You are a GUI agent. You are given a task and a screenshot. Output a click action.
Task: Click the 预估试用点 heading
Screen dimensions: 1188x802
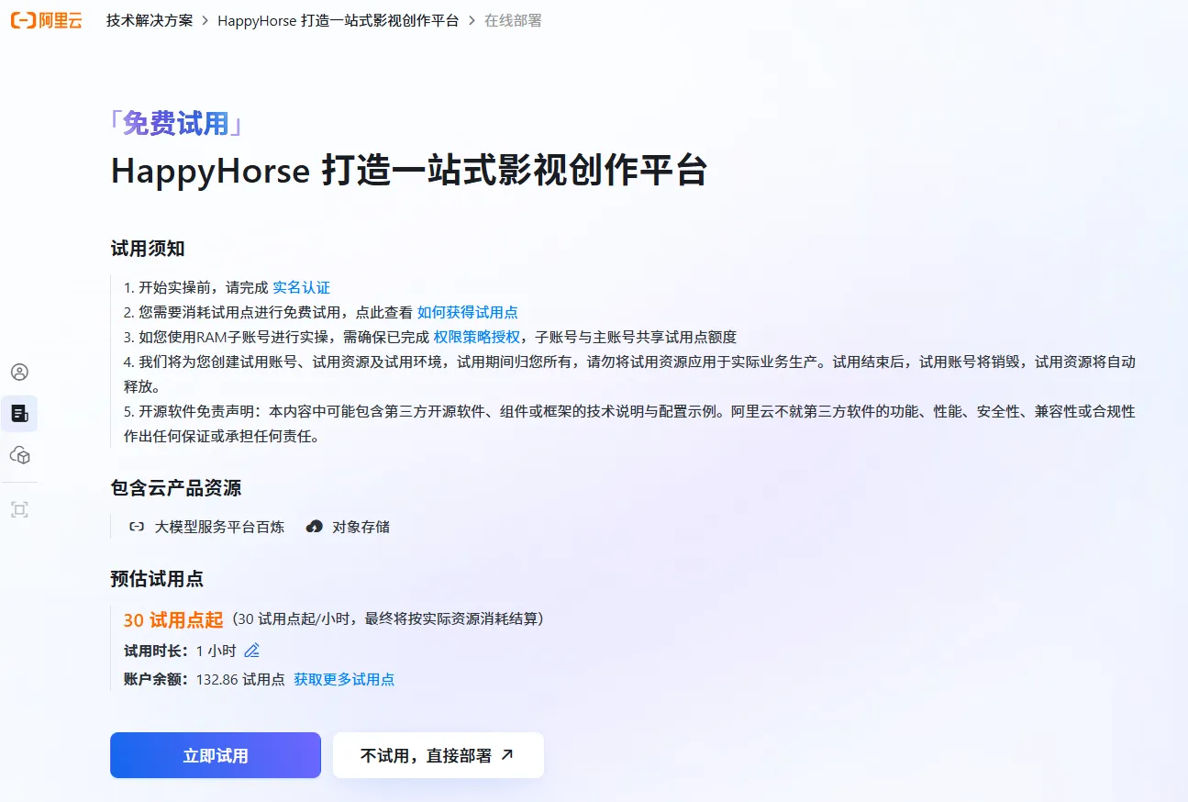[157, 579]
